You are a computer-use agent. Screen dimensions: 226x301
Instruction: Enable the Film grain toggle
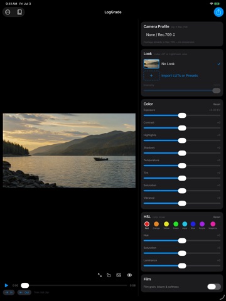[x=214, y=287]
